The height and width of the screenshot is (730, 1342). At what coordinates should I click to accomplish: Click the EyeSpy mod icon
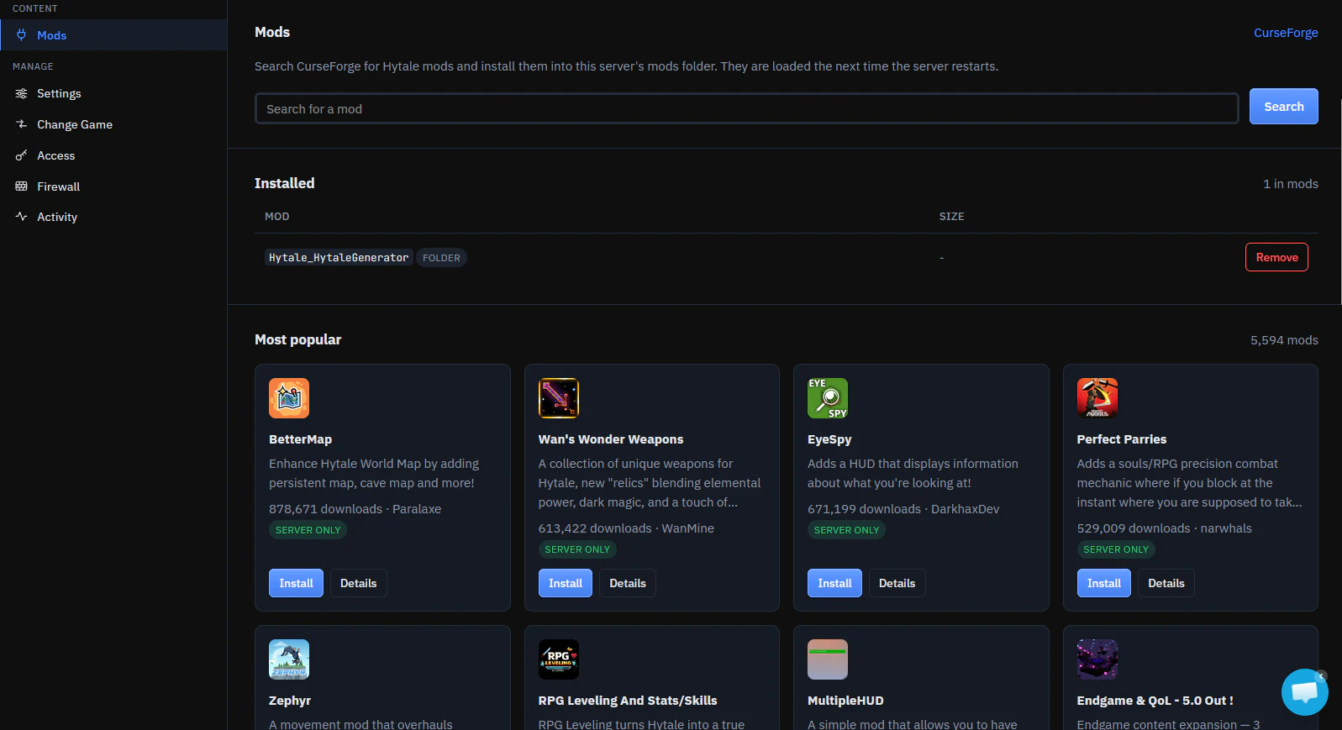[x=828, y=398]
